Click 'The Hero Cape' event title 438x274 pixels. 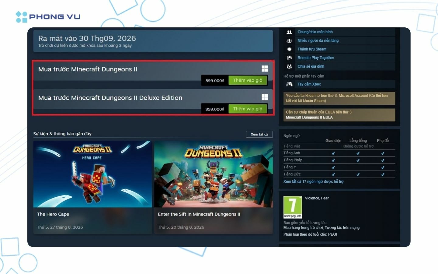53,214
